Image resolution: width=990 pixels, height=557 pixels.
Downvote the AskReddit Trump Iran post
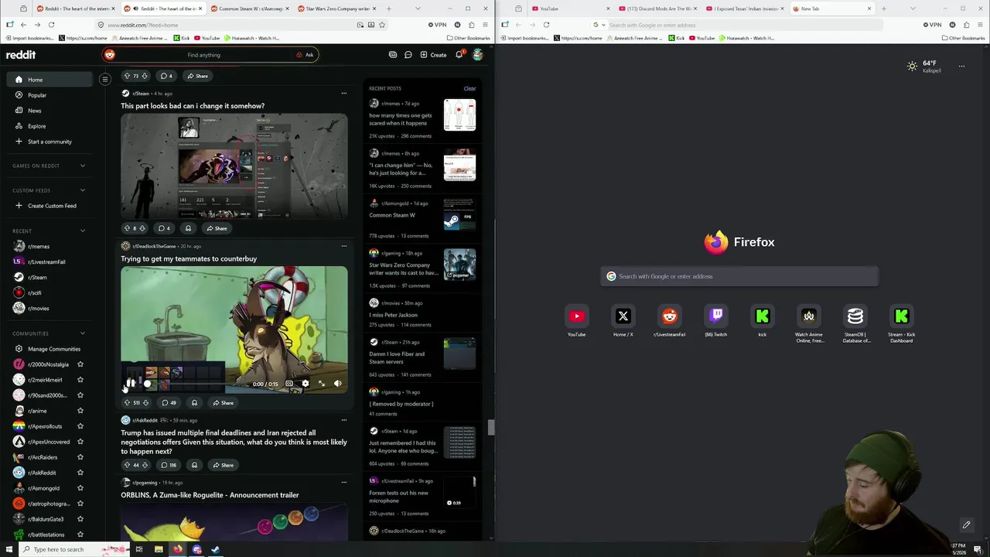(144, 465)
